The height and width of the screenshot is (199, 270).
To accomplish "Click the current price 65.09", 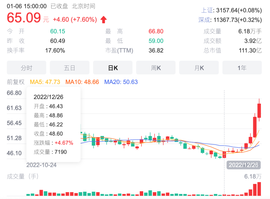I will [24, 18].
